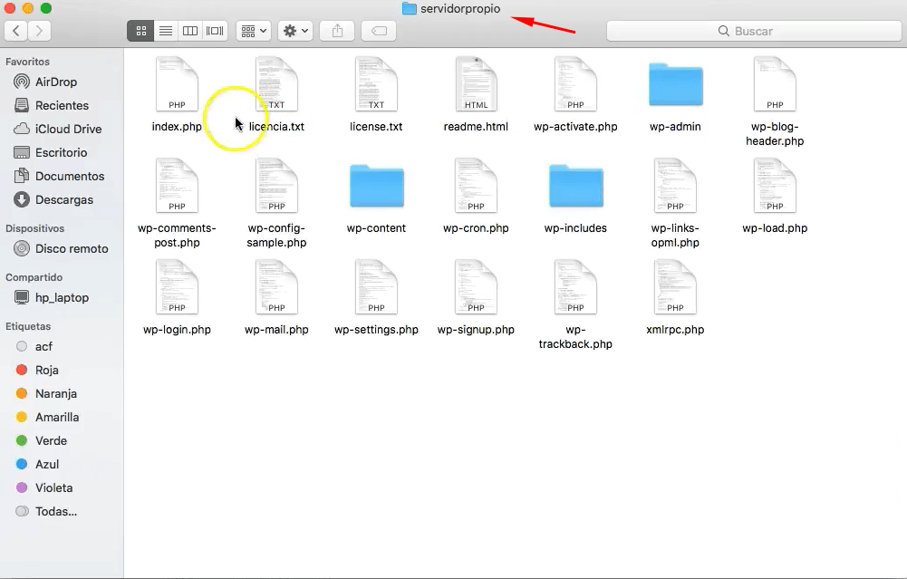This screenshot has width=907, height=579.
Task: Open the item arrangement dropdown
Action: coord(254,31)
